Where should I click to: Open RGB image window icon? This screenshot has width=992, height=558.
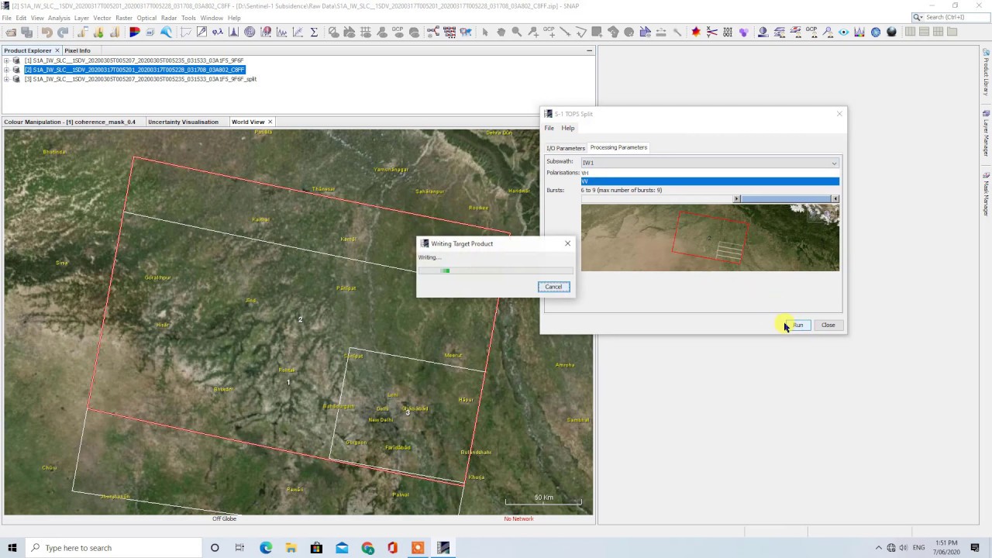point(133,32)
